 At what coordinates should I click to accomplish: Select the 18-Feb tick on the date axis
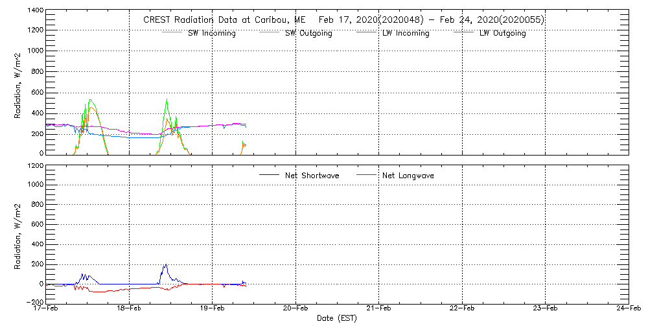pyautogui.click(x=130, y=310)
